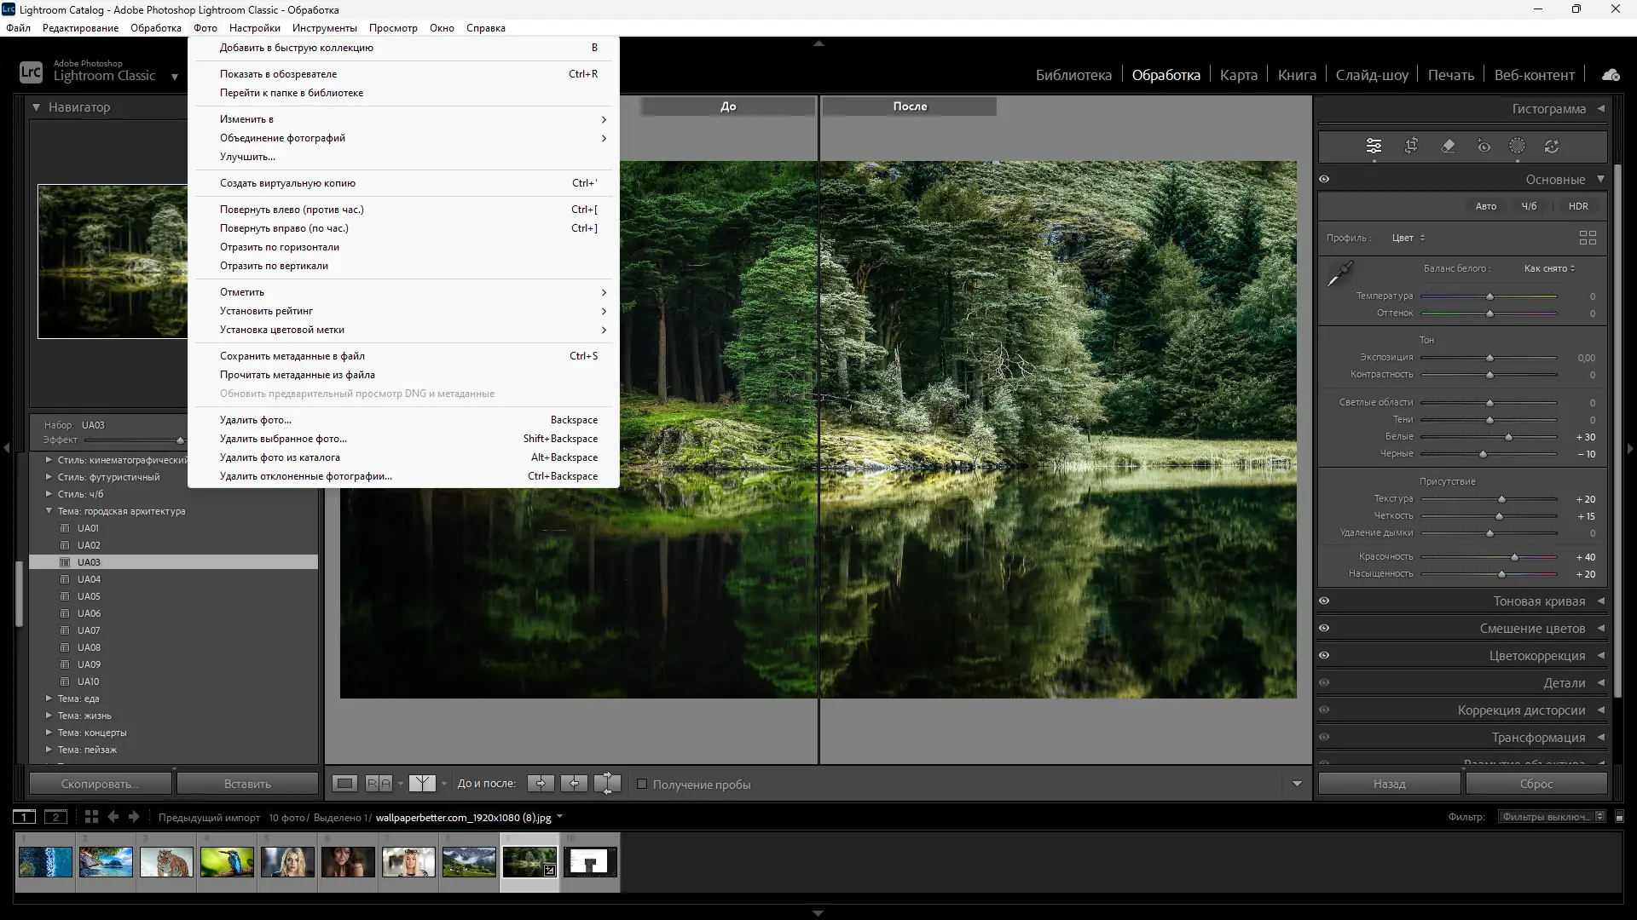Click the Авто tone button
Image resolution: width=1637 pixels, height=920 pixels.
tap(1485, 206)
